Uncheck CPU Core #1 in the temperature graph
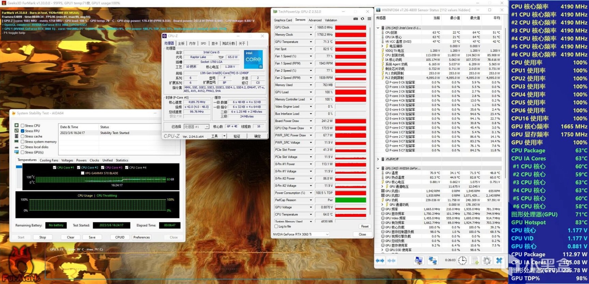589x284 pixels. point(55,167)
